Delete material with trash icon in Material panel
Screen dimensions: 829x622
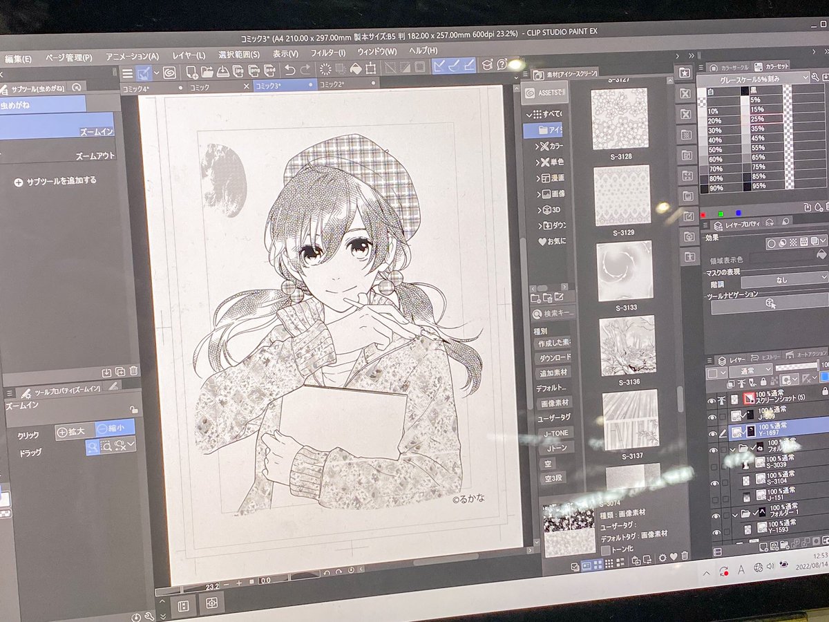(684, 556)
